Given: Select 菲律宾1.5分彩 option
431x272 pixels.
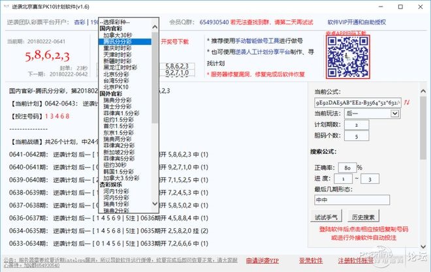Looking at the screenshot, I should point(123,113).
